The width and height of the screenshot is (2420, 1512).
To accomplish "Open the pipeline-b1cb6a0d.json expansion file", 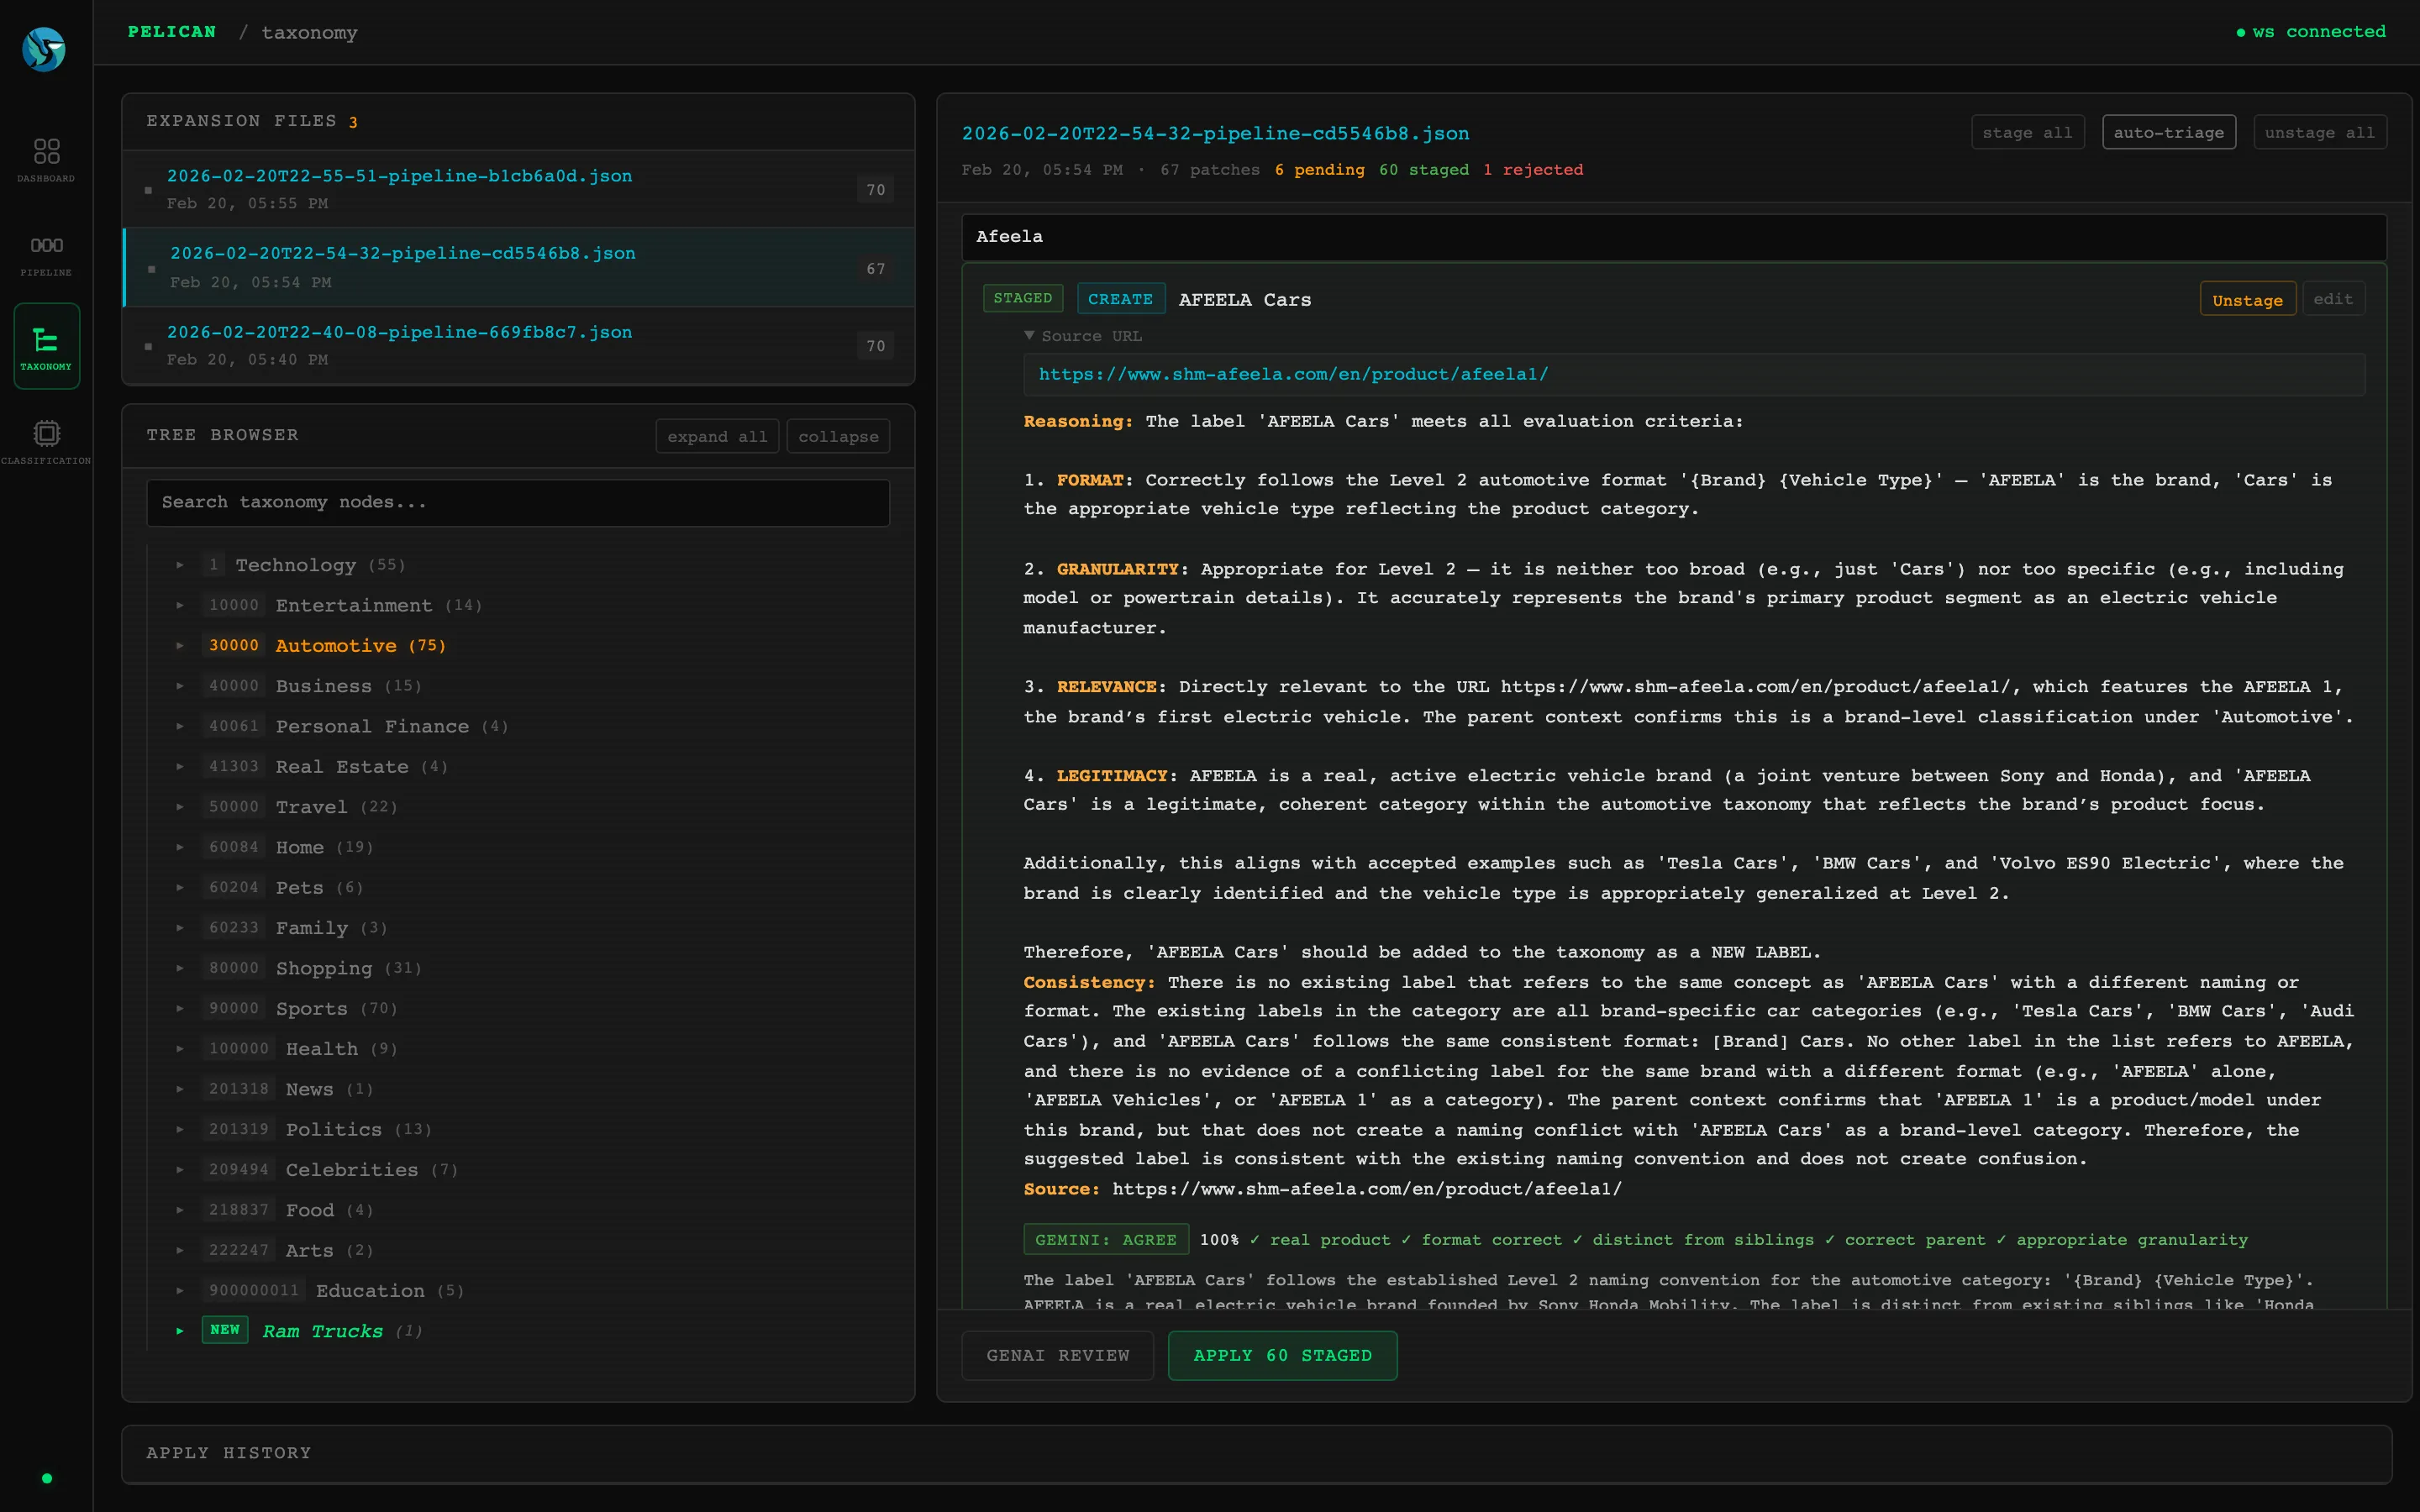I will point(399,176).
